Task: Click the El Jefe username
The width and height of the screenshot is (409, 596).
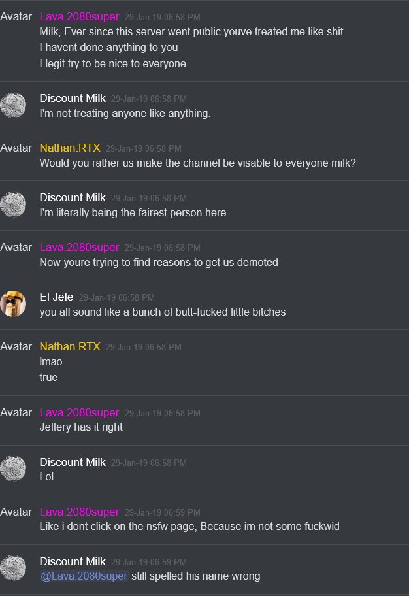Action: point(56,297)
